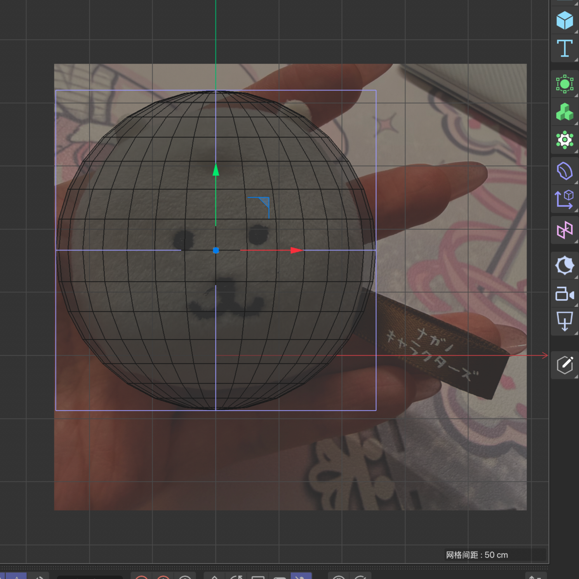This screenshot has height=579, width=579.
Task: Select the purple Bend deformer tool
Action: [564, 171]
